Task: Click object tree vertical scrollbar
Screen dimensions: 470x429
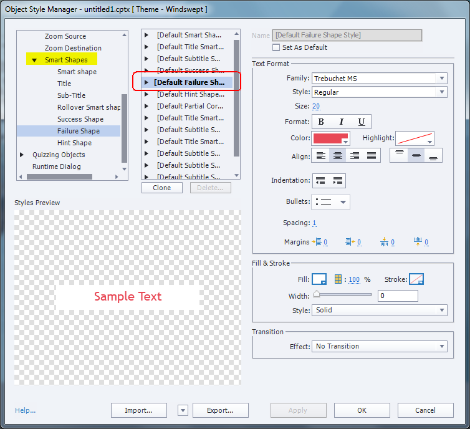Action: tap(124, 128)
